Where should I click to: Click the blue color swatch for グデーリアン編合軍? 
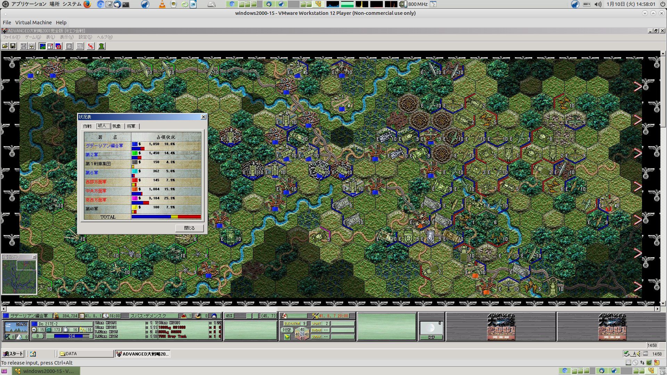click(134, 144)
